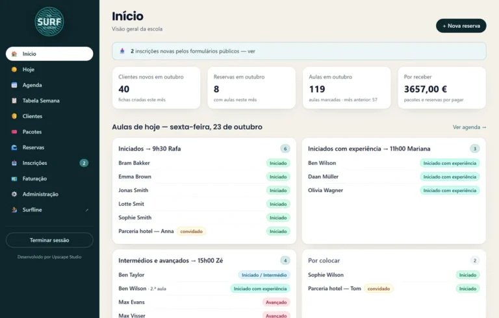
Task: Click the Terminar sessão button
Action: click(49, 240)
